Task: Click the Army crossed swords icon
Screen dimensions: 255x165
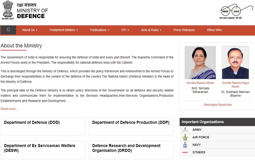Action: 185,130
